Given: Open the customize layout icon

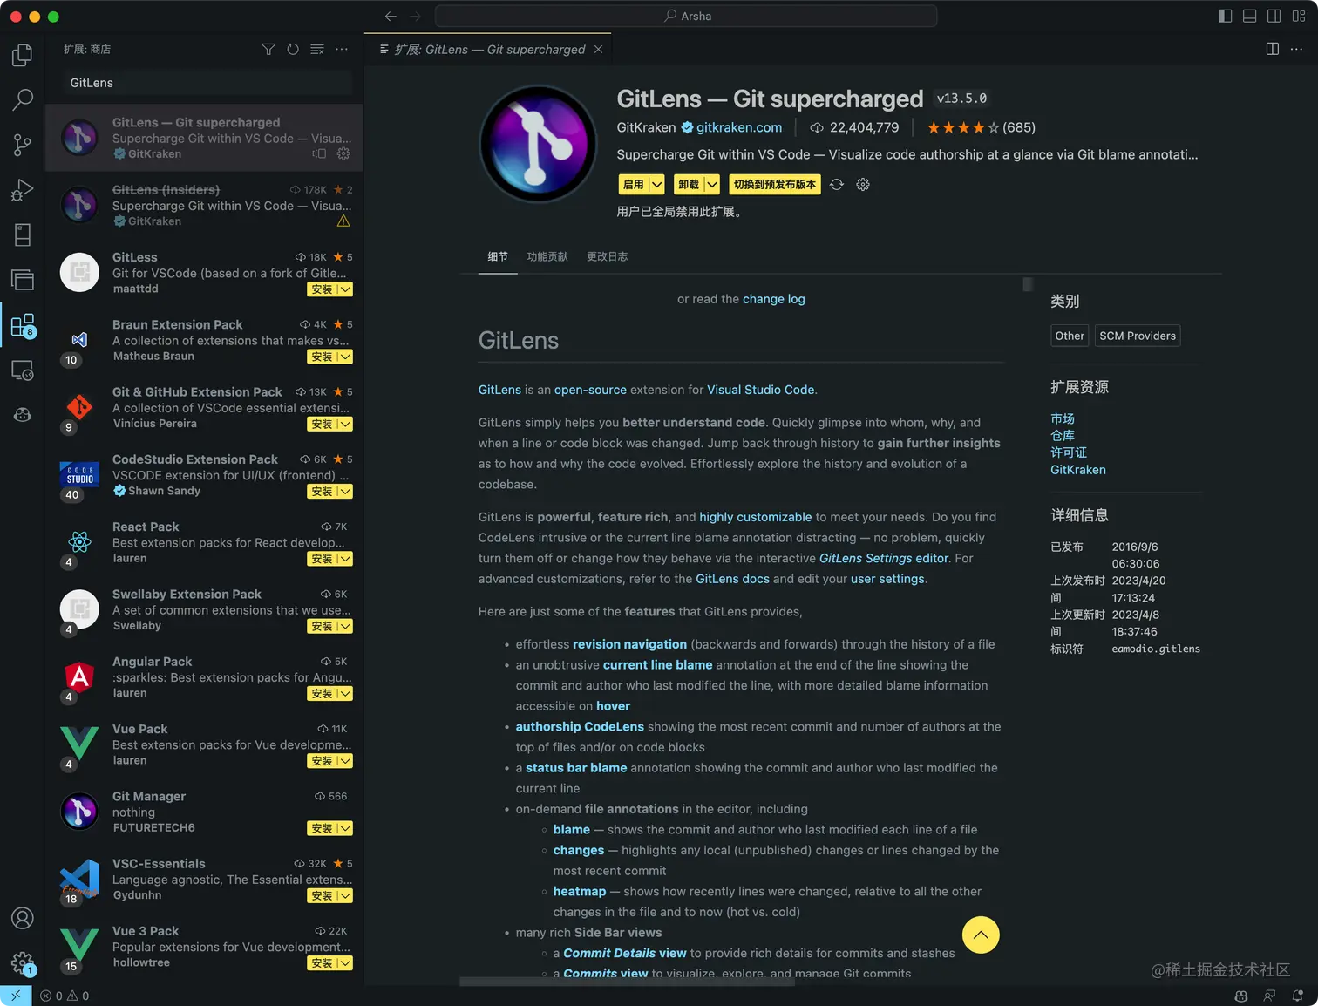Looking at the screenshot, I should [1299, 16].
